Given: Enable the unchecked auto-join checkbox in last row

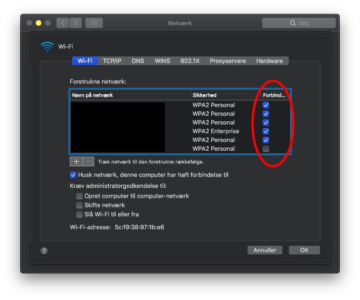Looking at the screenshot, I should pos(266,149).
